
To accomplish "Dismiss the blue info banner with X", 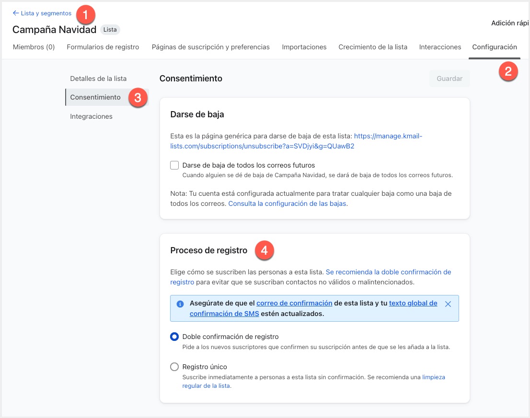I will 448,304.
